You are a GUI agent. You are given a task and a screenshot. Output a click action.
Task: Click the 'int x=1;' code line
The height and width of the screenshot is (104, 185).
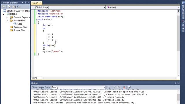pos(48,25)
